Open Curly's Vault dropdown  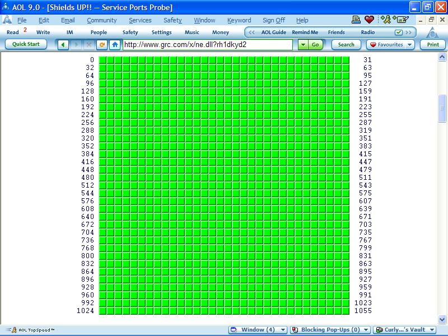(432, 330)
